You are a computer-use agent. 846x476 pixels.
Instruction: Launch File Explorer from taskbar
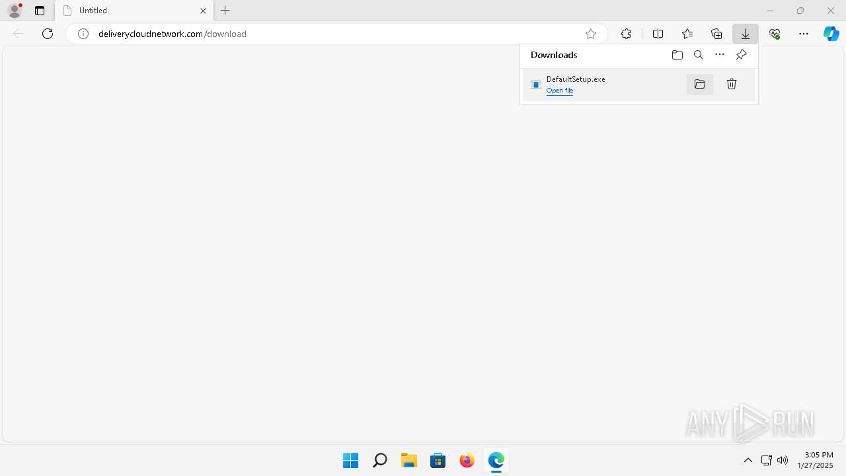409,460
